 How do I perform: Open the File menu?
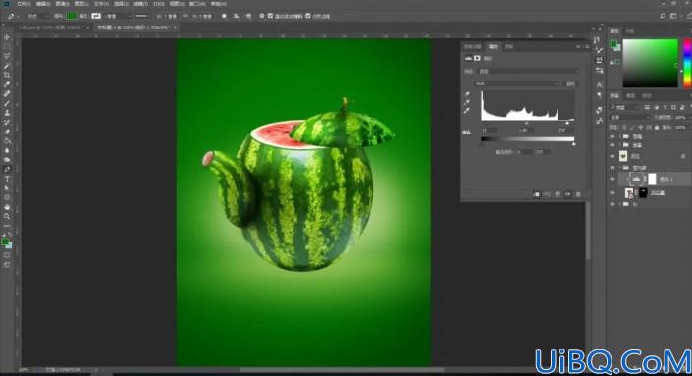[x=24, y=4]
